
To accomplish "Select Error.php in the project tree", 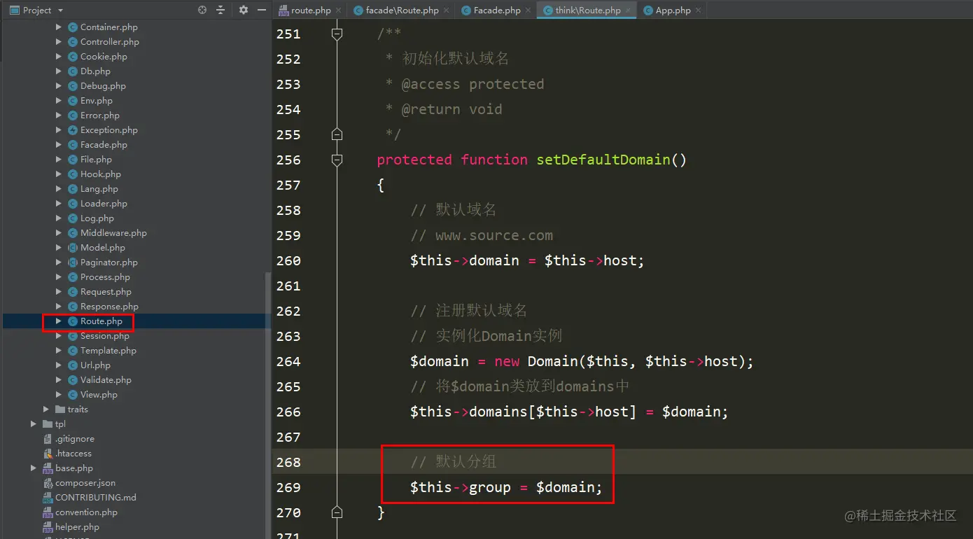I will 100,115.
